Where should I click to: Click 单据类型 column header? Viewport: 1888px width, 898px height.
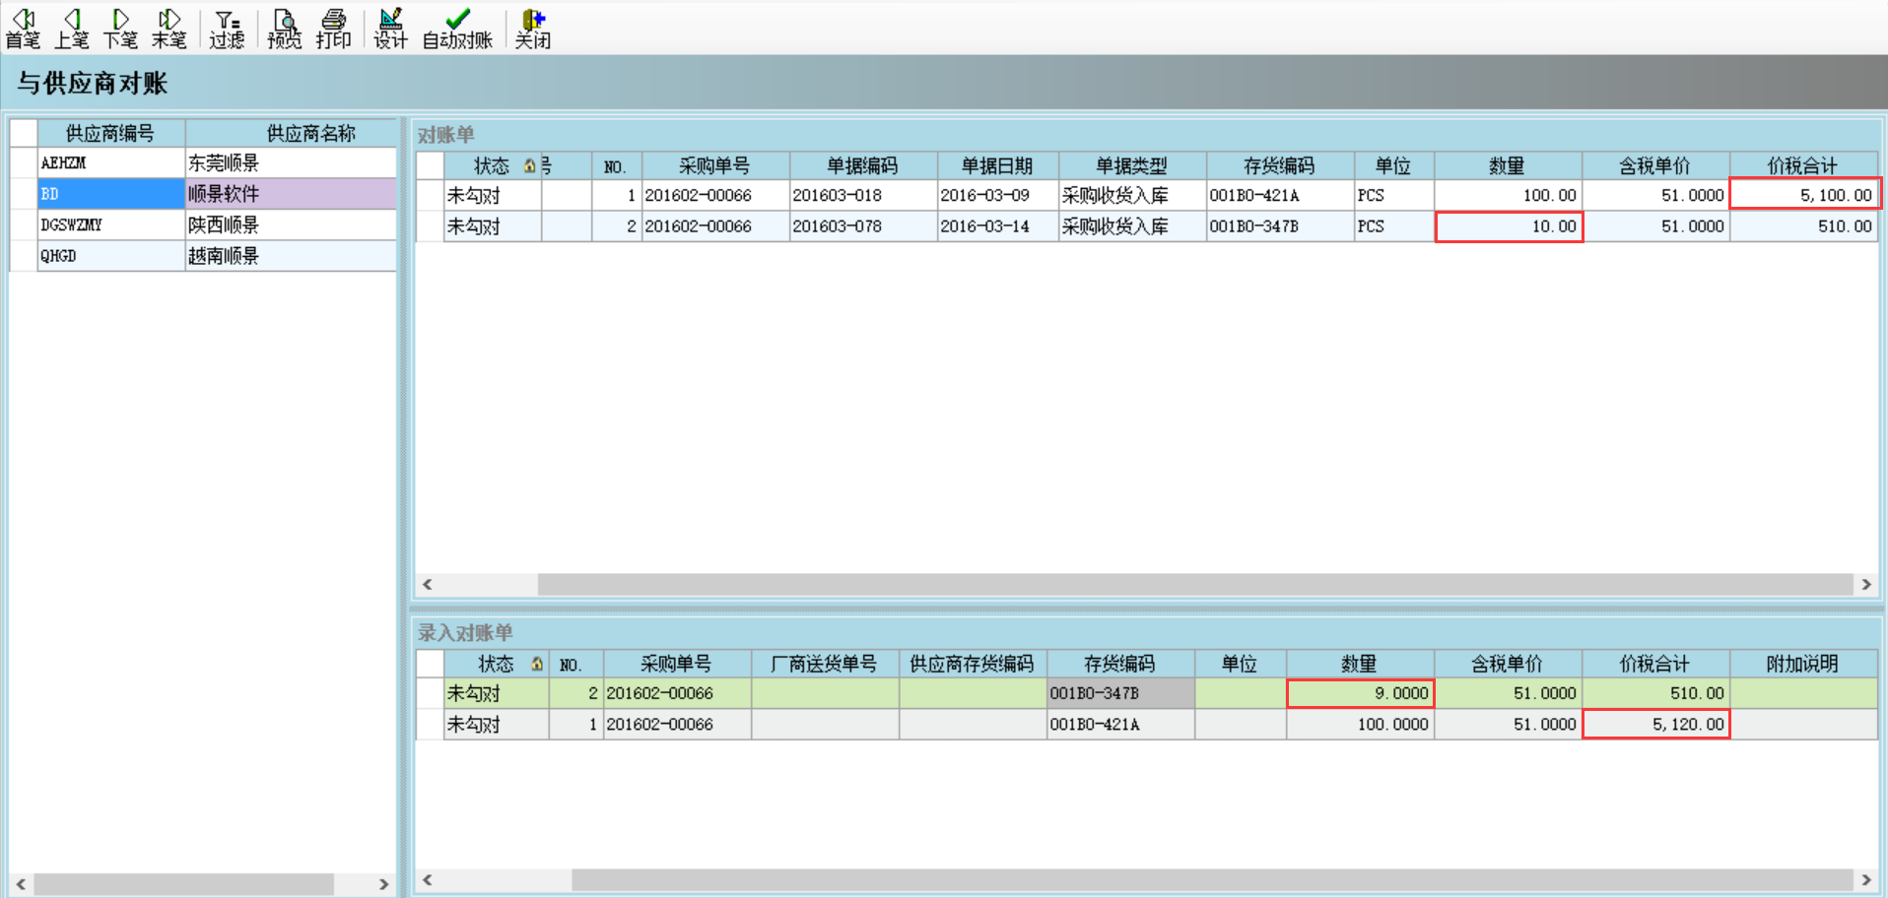click(x=1132, y=165)
